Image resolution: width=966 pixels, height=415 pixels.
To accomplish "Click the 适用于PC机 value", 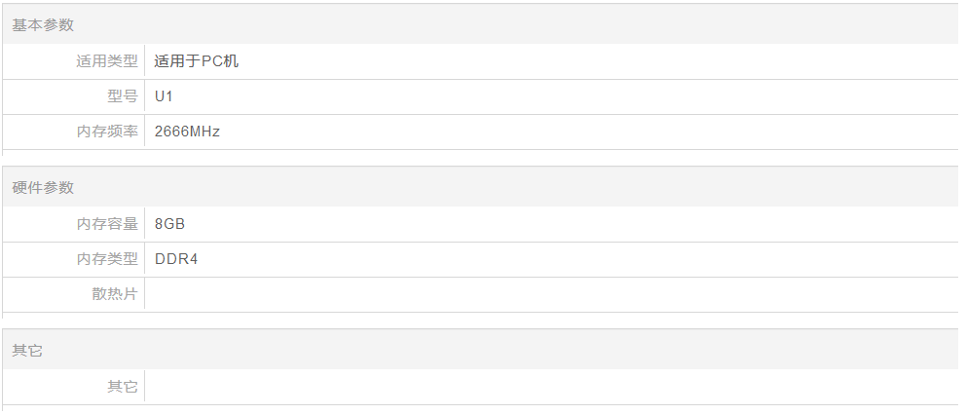I will [x=196, y=61].
